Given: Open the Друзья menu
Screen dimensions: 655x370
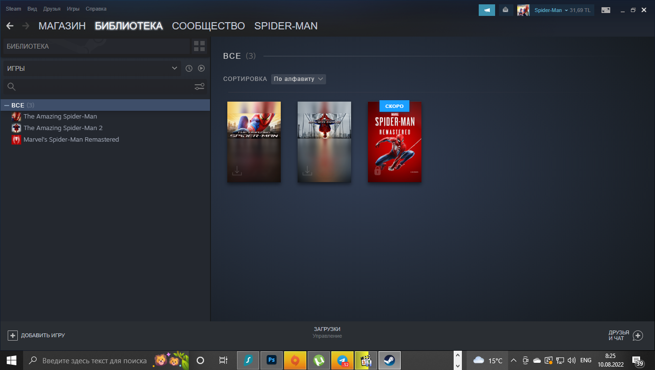Looking at the screenshot, I should point(52,9).
